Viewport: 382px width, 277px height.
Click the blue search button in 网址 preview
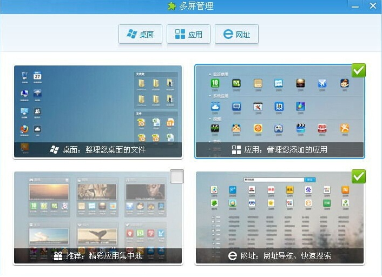[310, 180]
